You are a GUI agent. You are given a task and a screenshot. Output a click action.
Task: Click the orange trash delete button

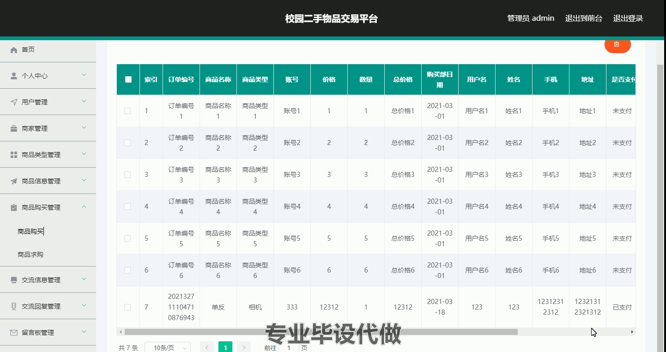pos(618,45)
